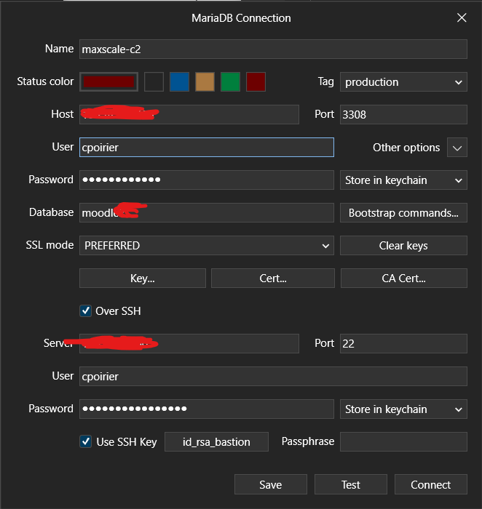Image resolution: width=482 pixels, height=509 pixels.
Task: Expand the Other options chevron
Action: [457, 148]
